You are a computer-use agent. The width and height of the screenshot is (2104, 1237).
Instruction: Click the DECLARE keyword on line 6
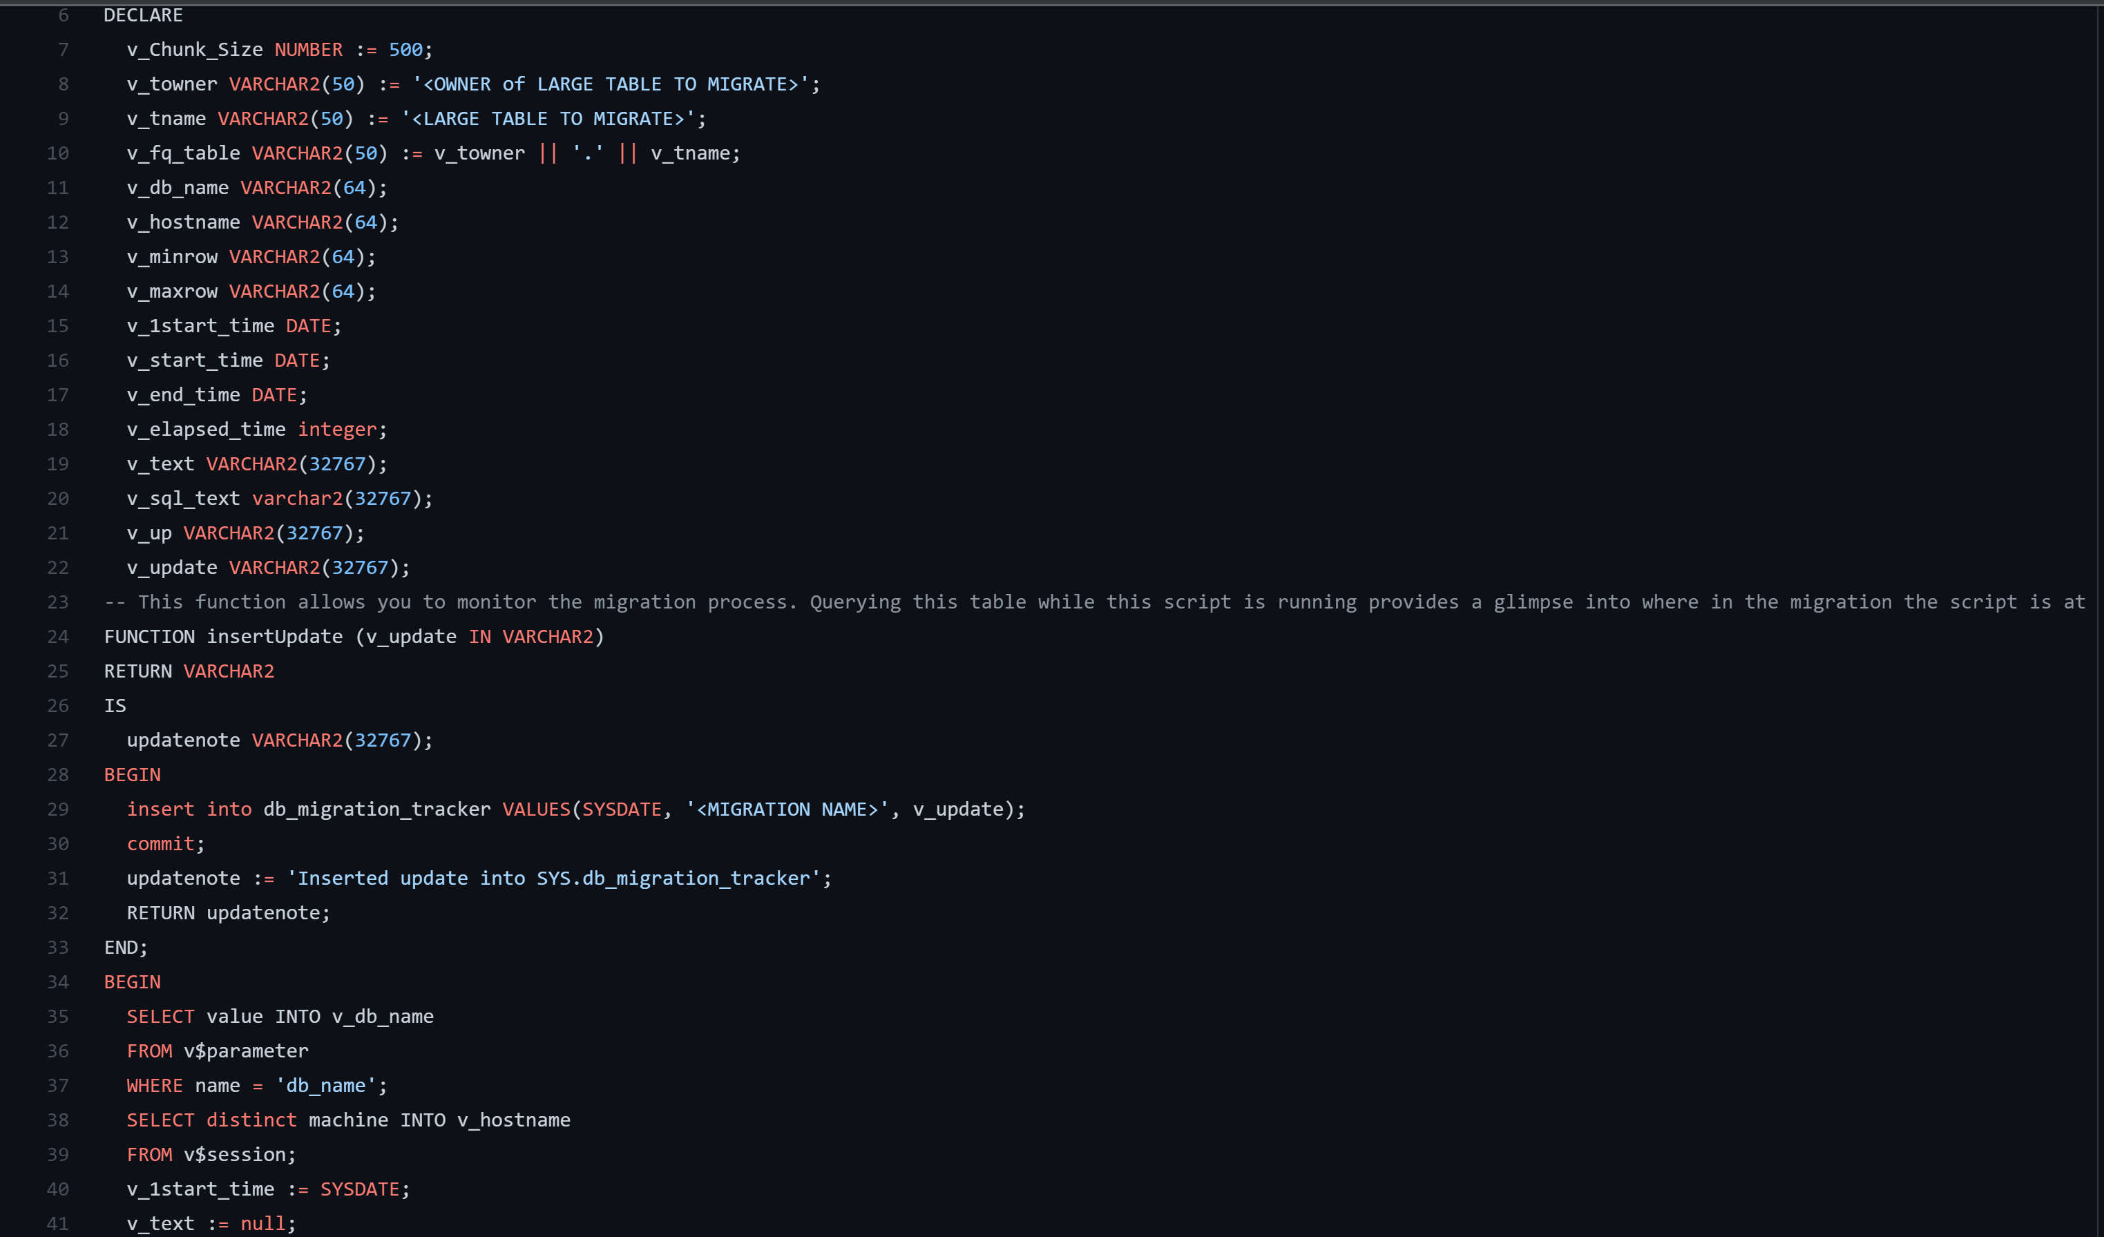click(143, 15)
